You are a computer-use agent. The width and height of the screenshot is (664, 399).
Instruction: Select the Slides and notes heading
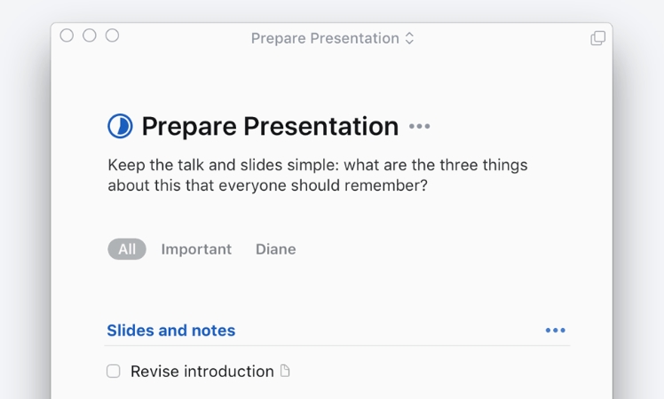coord(171,331)
